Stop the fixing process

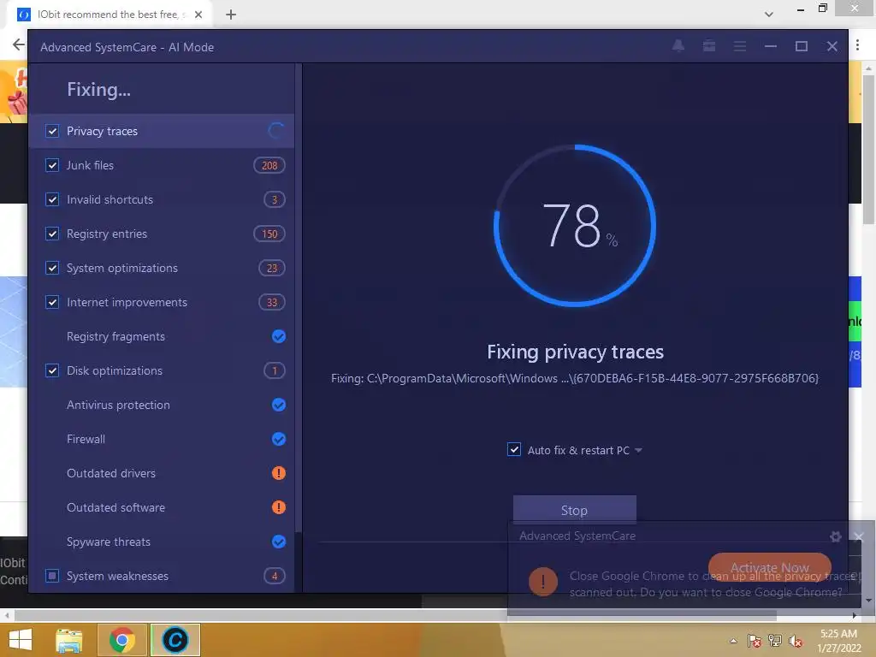pyautogui.click(x=574, y=510)
